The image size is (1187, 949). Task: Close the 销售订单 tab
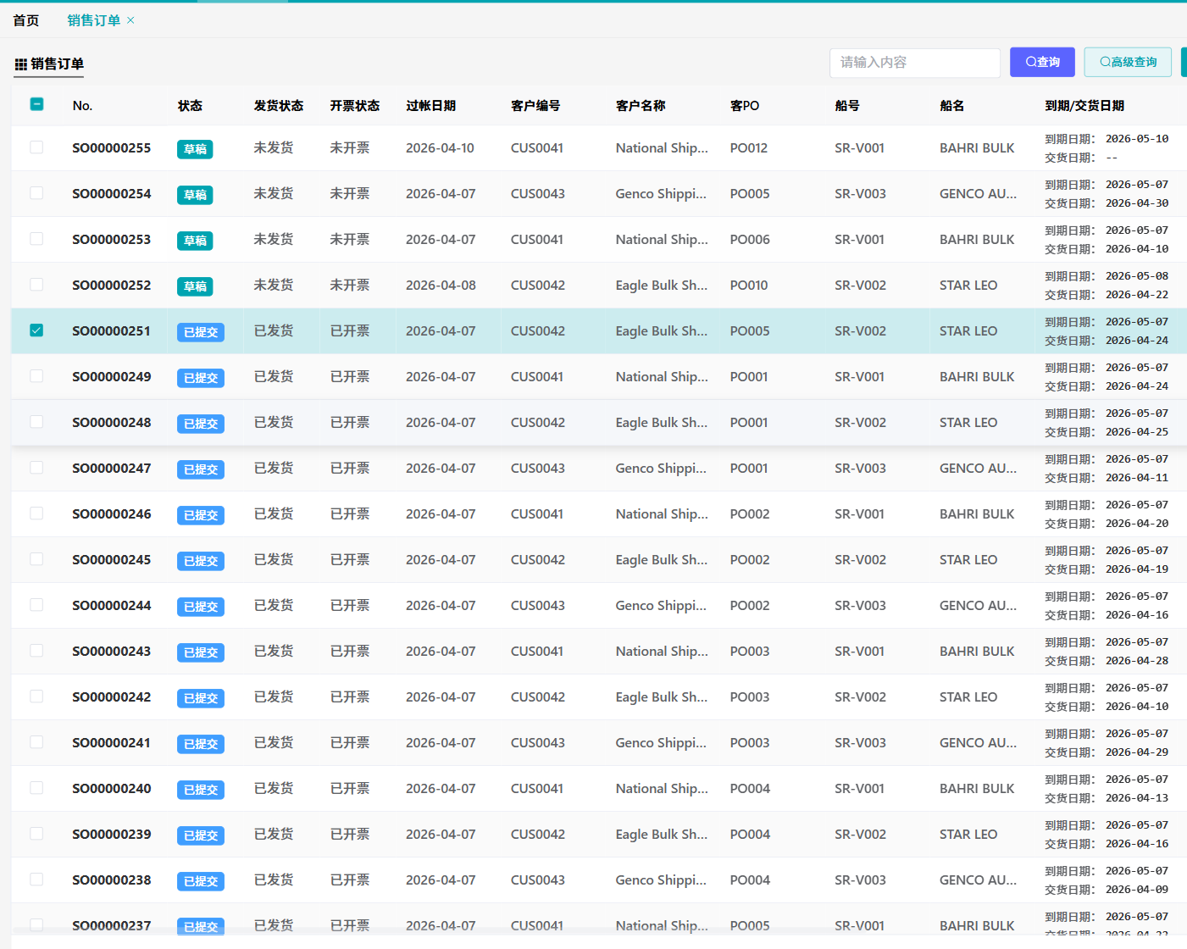click(130, 20)
